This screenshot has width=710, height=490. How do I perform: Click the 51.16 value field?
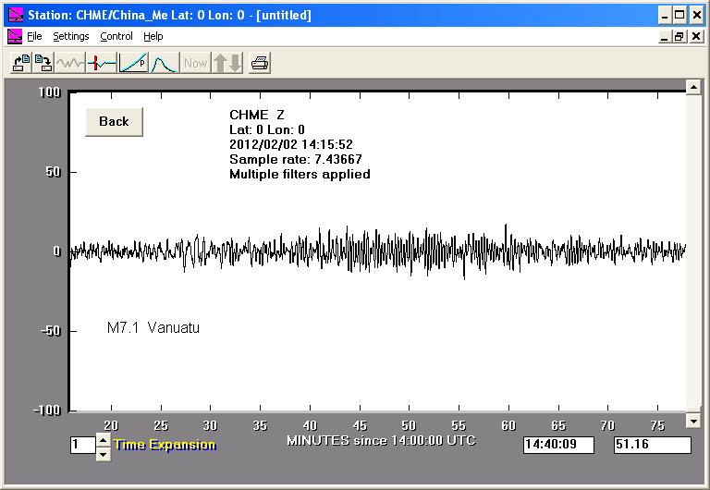click(x=652, y=445)
